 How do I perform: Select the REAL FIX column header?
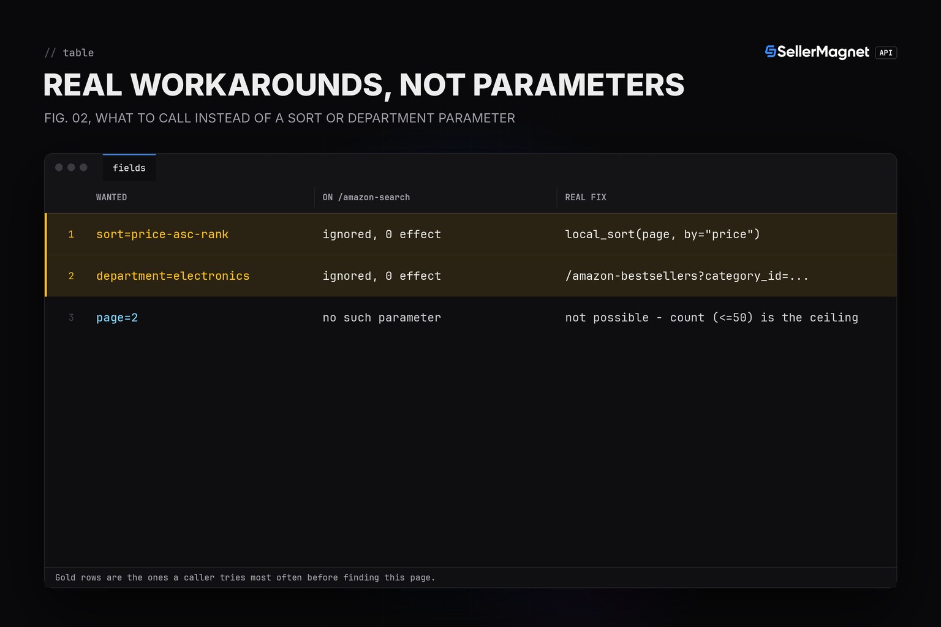(x=586, y=197)
